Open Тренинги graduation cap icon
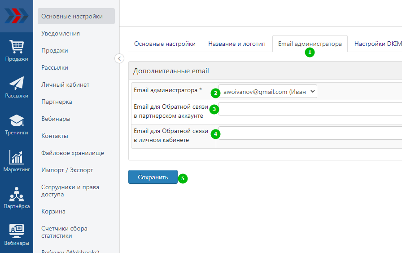 [x=17, y=121]
